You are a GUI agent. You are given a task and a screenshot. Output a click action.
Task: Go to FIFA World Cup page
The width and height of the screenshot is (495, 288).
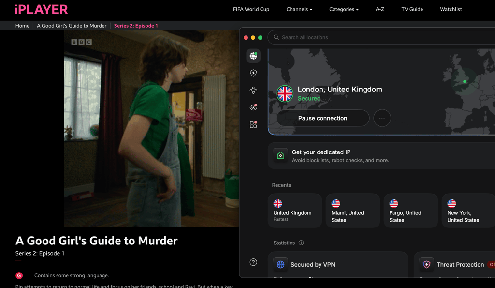(251, 9)
